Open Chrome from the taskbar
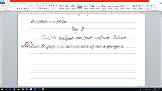This screenshot has width=162, height=91. [23, 89]
